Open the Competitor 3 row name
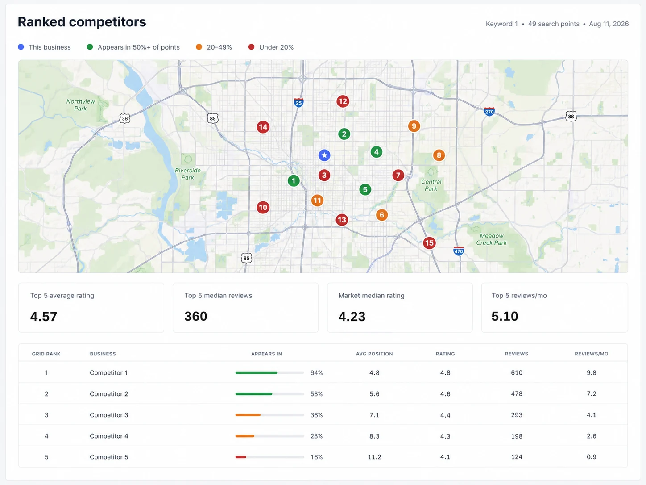Screen dimensions: 646x485 pos(109,415)
